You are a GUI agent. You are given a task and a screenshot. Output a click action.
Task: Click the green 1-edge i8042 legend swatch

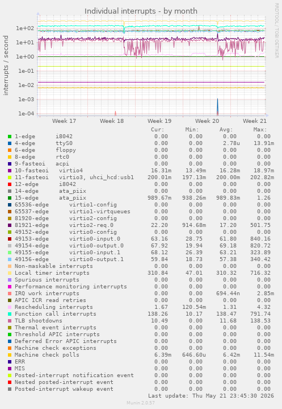pos(10,137)
